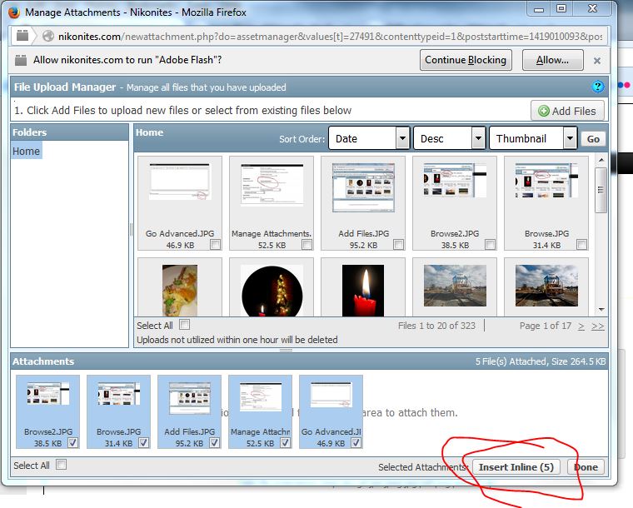Check the Add Files.JPG file checkbox
Viewport: 633px width, 508px height.
398,245
